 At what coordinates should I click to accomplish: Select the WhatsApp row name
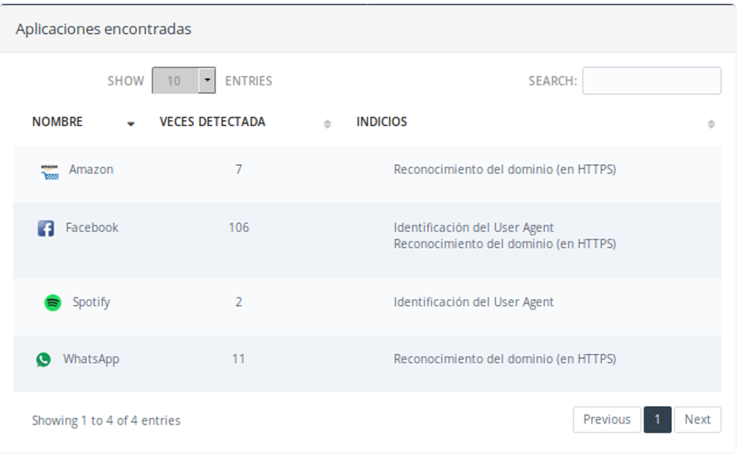point(91,360)
